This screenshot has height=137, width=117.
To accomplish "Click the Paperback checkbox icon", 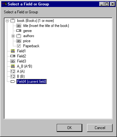I will 19,46.
